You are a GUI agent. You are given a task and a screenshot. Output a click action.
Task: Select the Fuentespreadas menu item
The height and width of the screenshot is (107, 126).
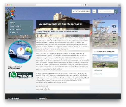[x=16, y=29]
